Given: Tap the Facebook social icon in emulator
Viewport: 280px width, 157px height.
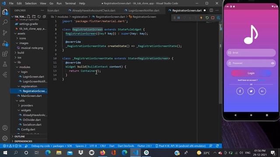Looking at the screenshot, I should click(x=240, y=91).
